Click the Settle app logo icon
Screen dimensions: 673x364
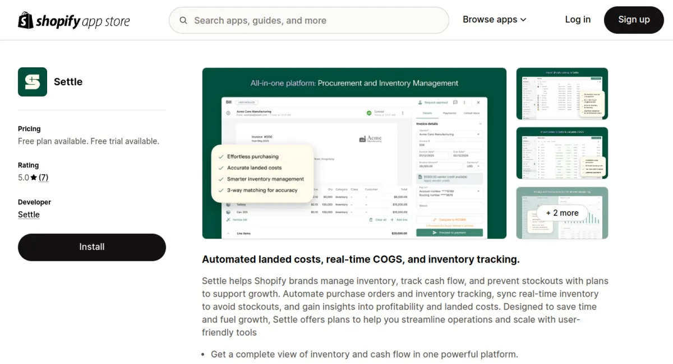coord(33,82)
